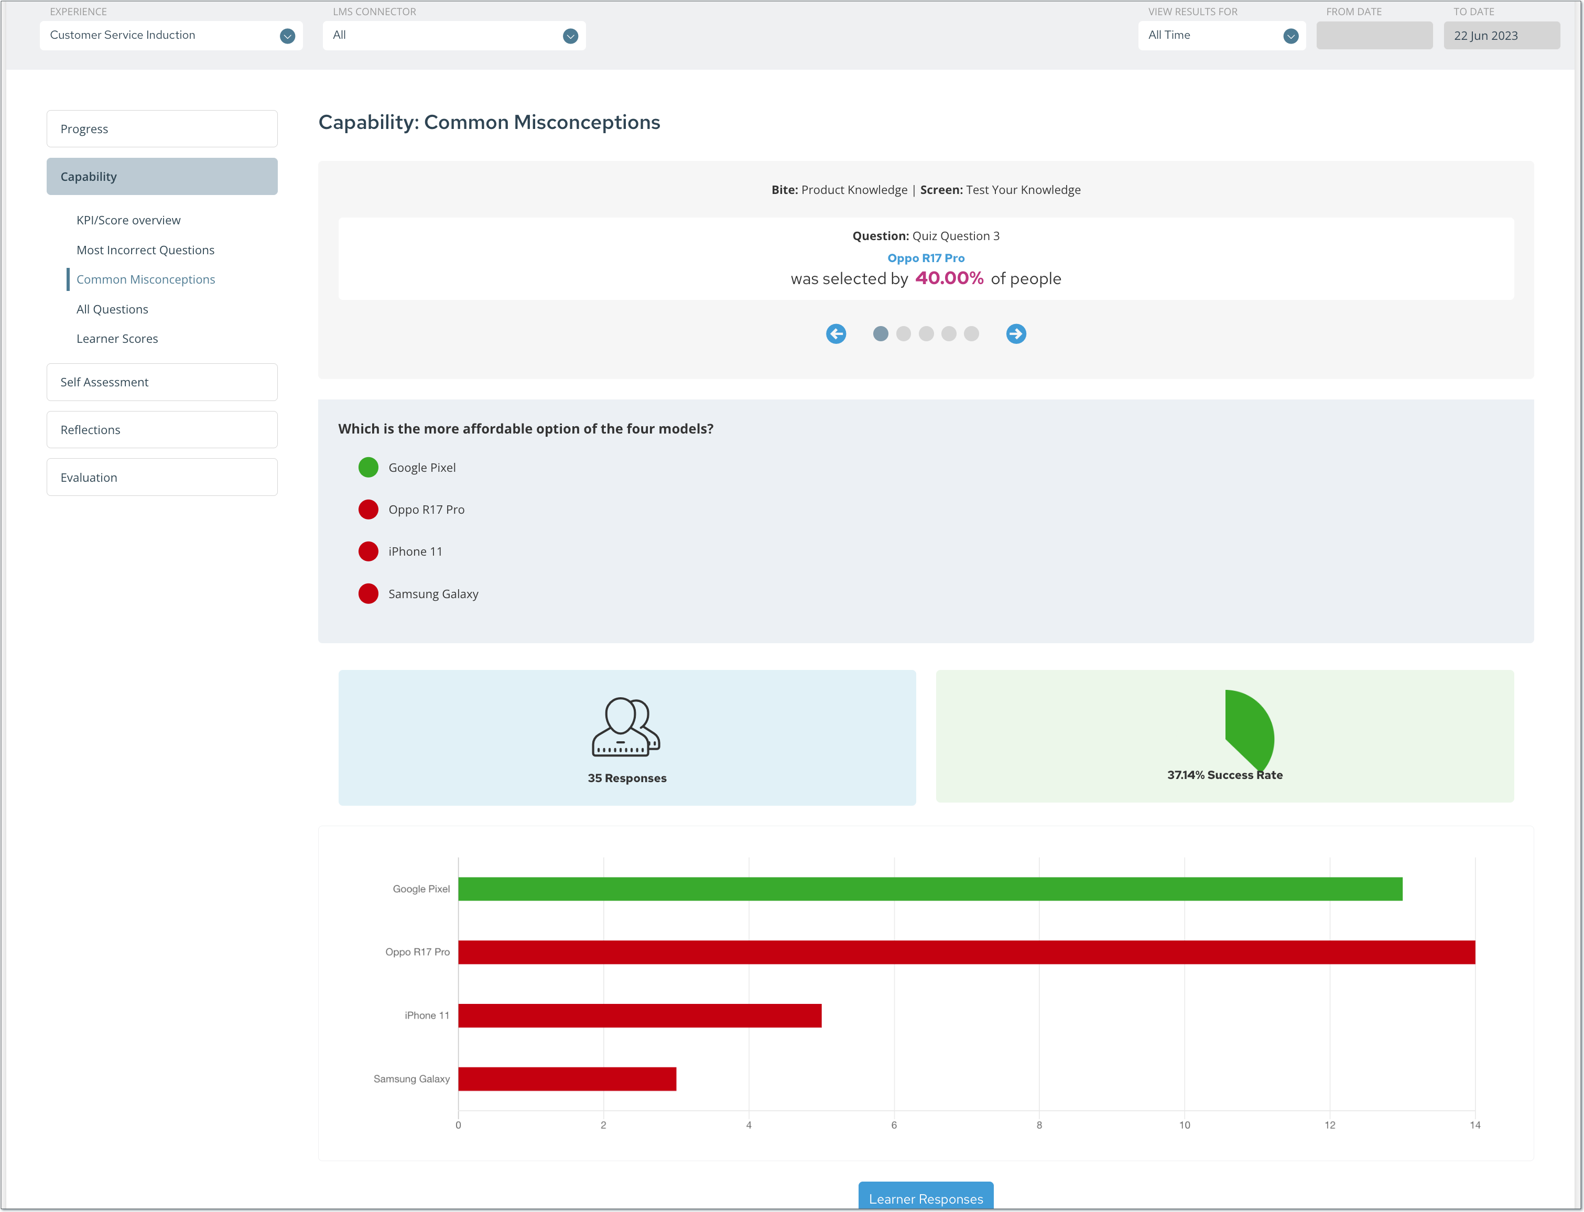Click the iPhone 11 answer option text
Viewport: 1584px width, 1212px height.
[x=416, y=551]
